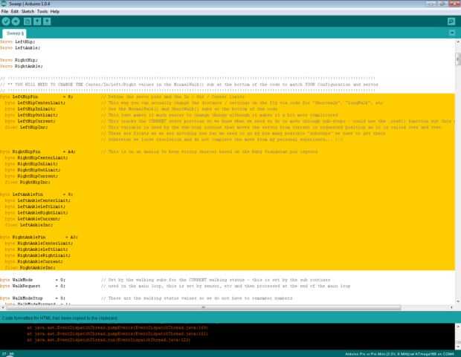Click the 'LeftAnkleRightLimit;' code line

tap(36, 213)
